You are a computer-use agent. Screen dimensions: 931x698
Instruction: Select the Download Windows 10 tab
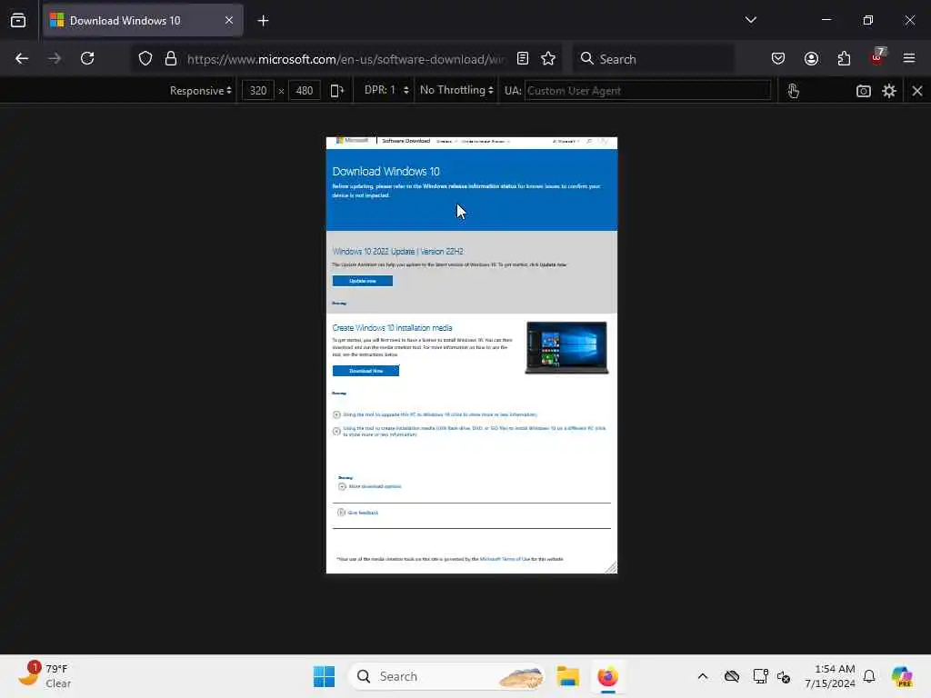pos(143,20)
